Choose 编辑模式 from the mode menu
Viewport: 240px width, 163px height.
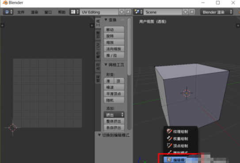click(176, 160)
